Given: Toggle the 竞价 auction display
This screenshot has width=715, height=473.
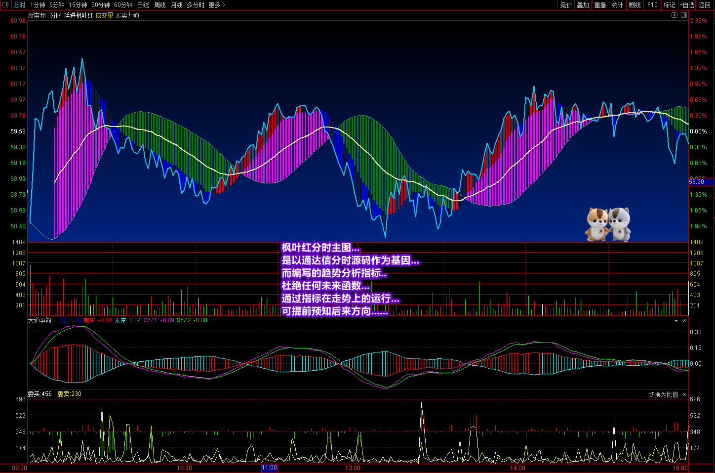Looking at the screenshot, I should pyautogui.click(x=566, y=5).
